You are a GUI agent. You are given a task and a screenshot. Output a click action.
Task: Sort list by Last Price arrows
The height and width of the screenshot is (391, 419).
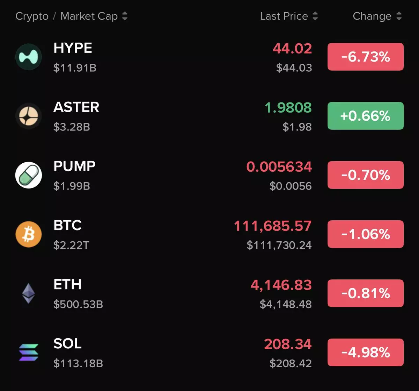tap(315, 16)
